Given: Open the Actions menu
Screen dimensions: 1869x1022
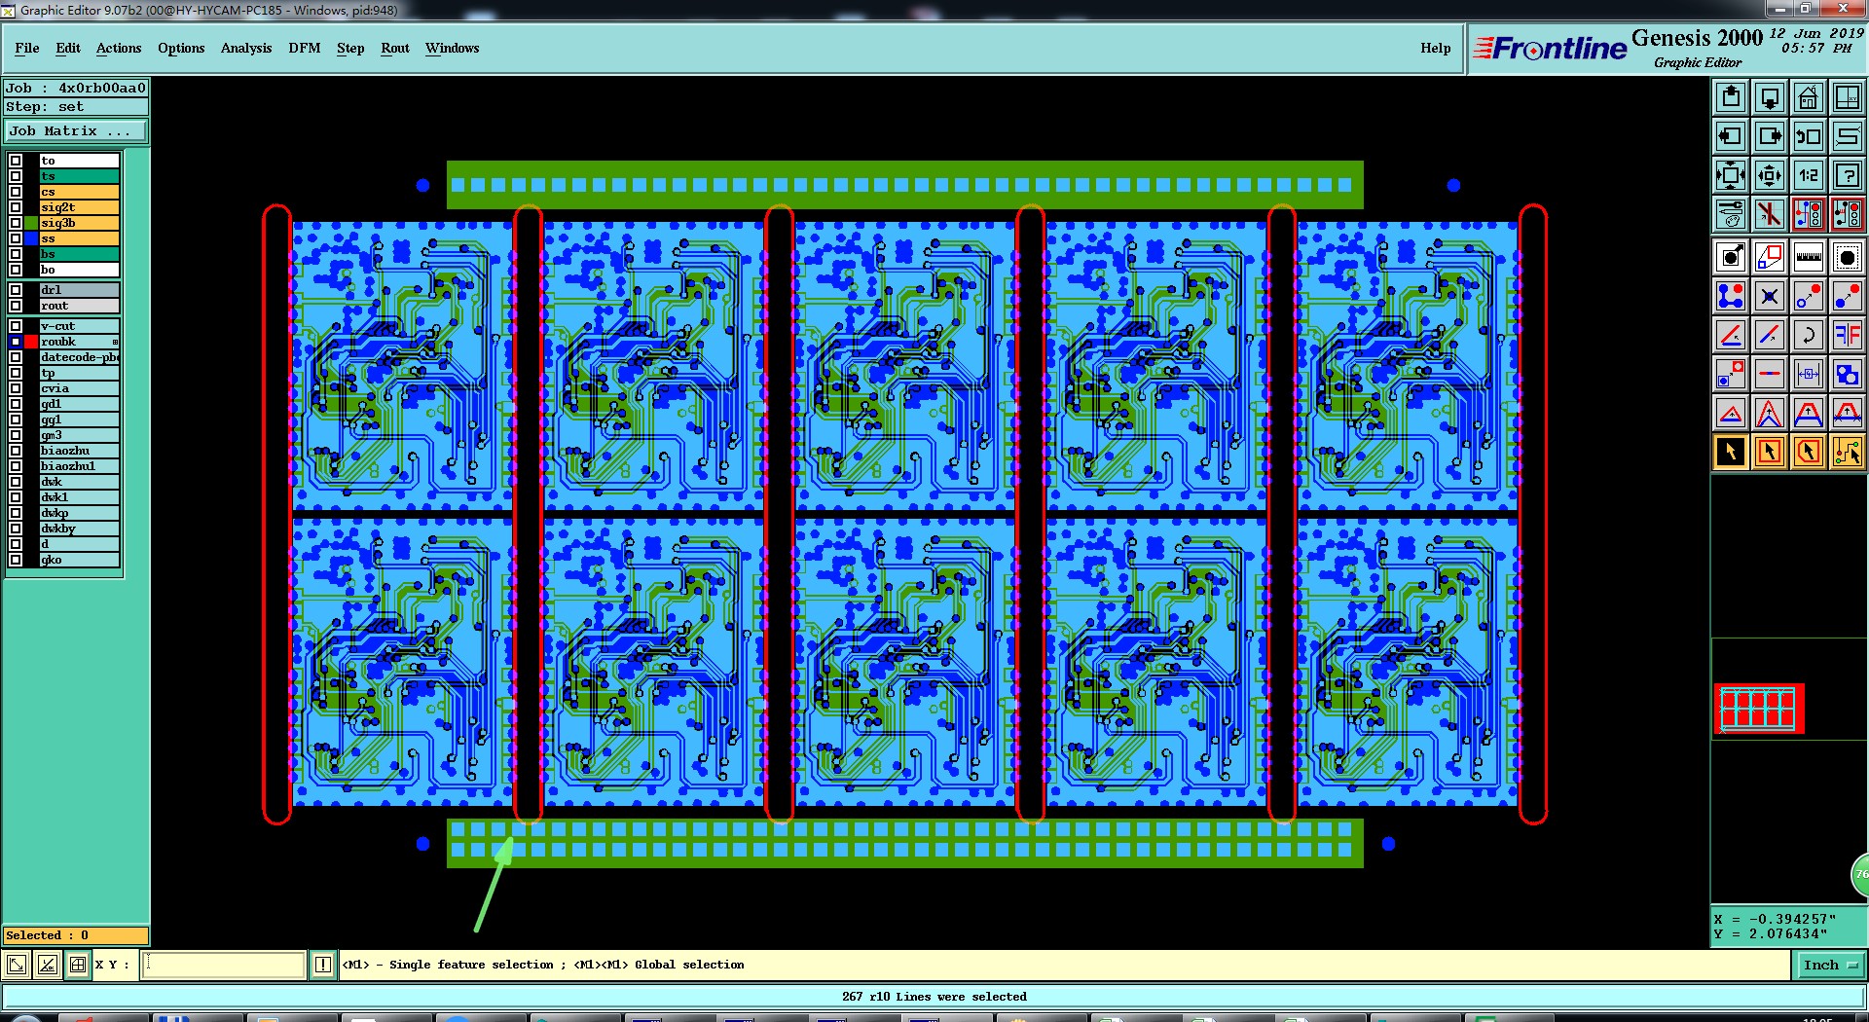Looking at the screenshot, I should point(119,48).
